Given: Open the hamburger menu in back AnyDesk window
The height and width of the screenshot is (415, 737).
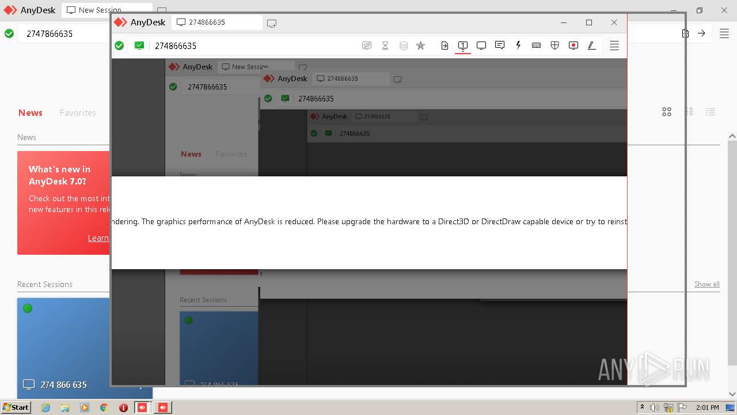Looking at the screenshot, I should point(724,33).
